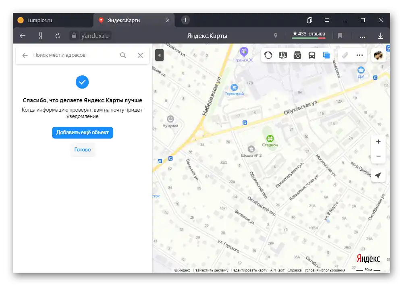Viewport: 403px width, 286px height.
Task: Collapse the left side panel
Action: pos(159,55)
